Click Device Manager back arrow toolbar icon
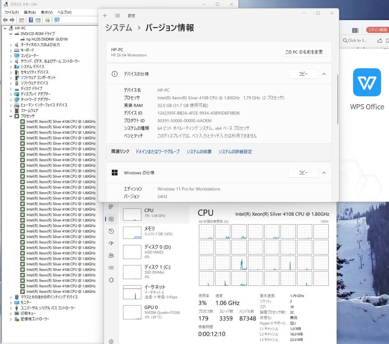 pyautogui.click(x=5, y=20)
